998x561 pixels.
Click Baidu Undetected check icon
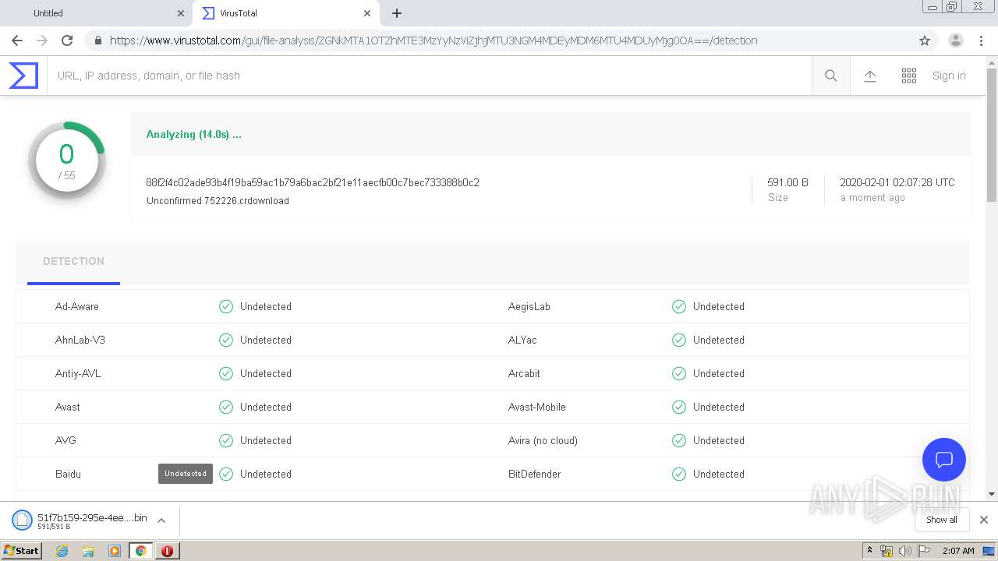pyautogui.click(x=226, y=475)
